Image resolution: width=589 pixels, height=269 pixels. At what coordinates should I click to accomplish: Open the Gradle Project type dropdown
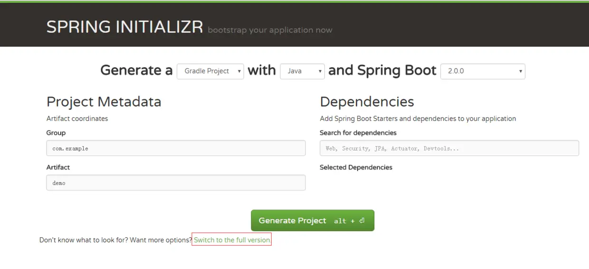pos(210,71)
